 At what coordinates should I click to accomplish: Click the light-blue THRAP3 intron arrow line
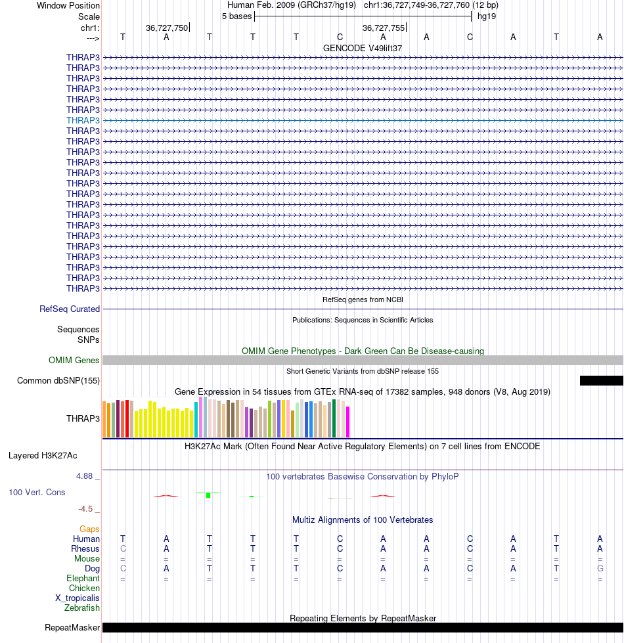(363, 121)
